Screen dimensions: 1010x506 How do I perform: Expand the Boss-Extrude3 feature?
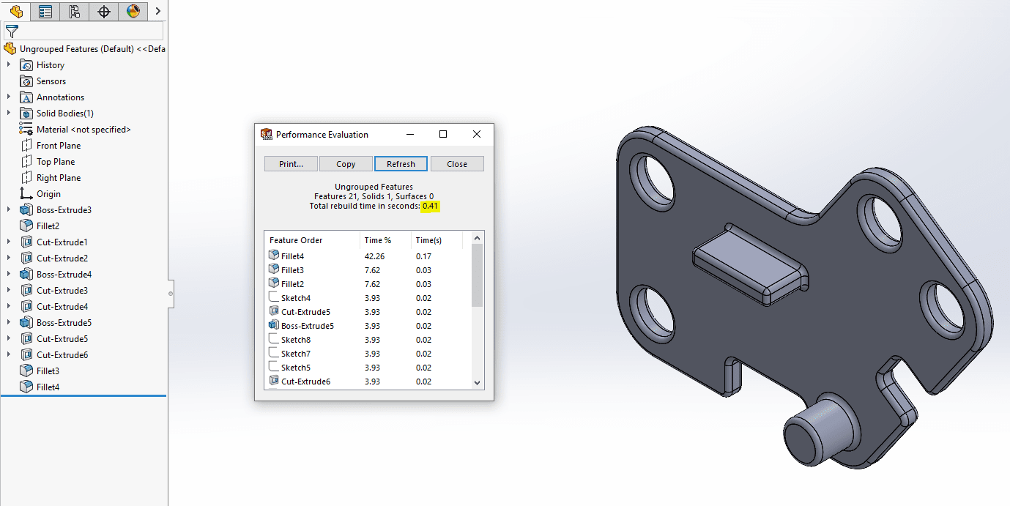[9, 209]
